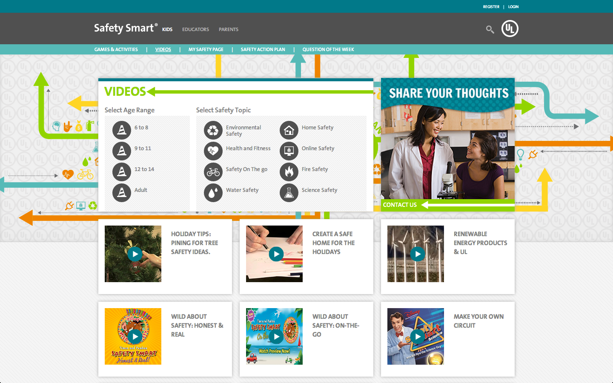Image resolution: width=613 pixels, height=383 pixels.
Task: Switch to the Educators section
Action: click(195, 29)
